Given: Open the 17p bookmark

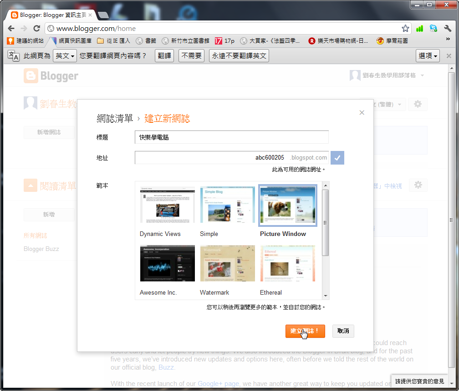Looking at the screenshot, I should (225, 40).
